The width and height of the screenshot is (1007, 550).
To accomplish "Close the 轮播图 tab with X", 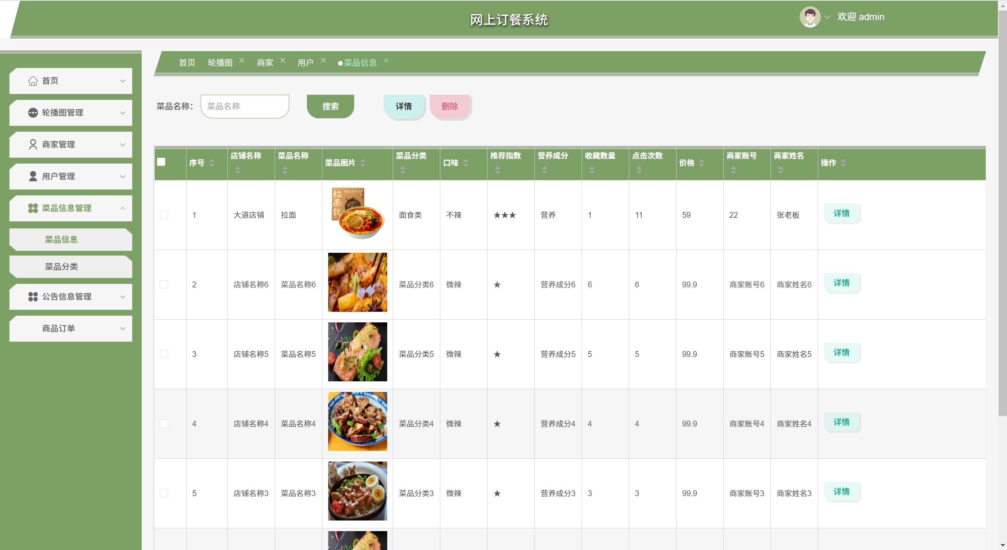I will [242, 61].
